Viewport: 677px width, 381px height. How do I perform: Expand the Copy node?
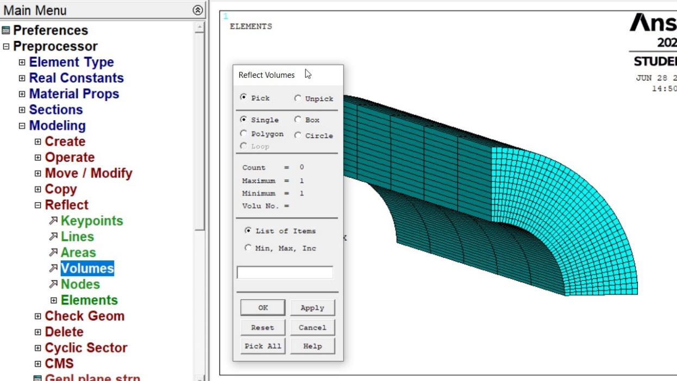[x=37, y=189]
